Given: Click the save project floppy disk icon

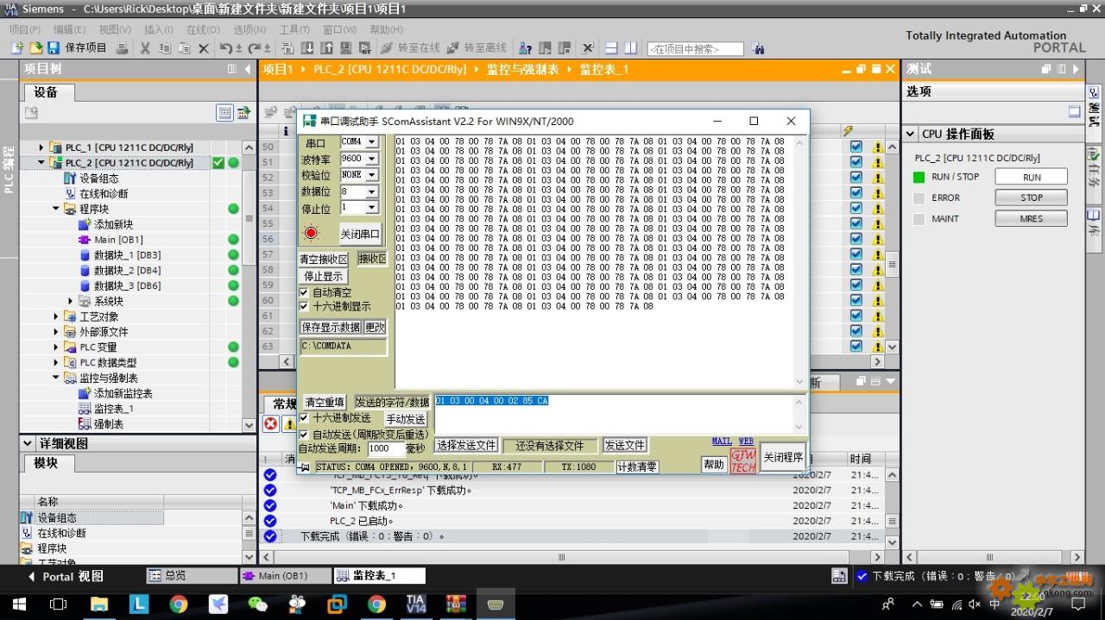Looking at the screenshot, I should point(54,48).
